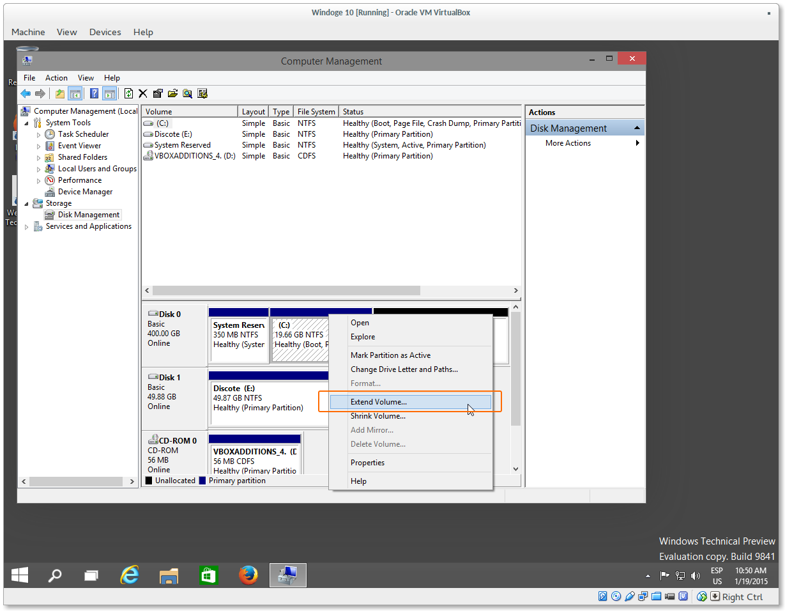Select Shrink Volume in the context menu
The width and height of the screenshot is (785, 611).
[x=378, y=415]
